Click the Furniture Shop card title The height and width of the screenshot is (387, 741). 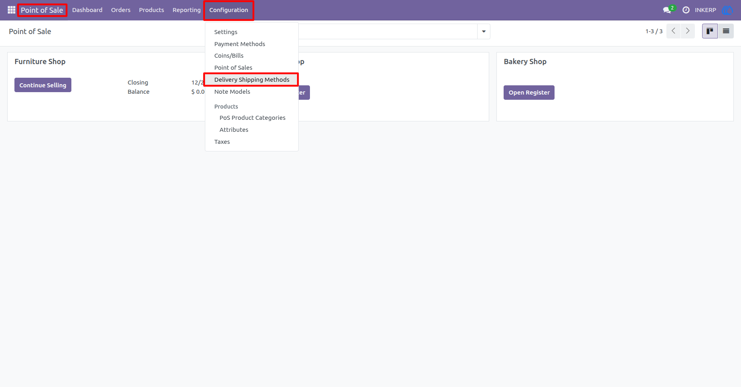40,62
